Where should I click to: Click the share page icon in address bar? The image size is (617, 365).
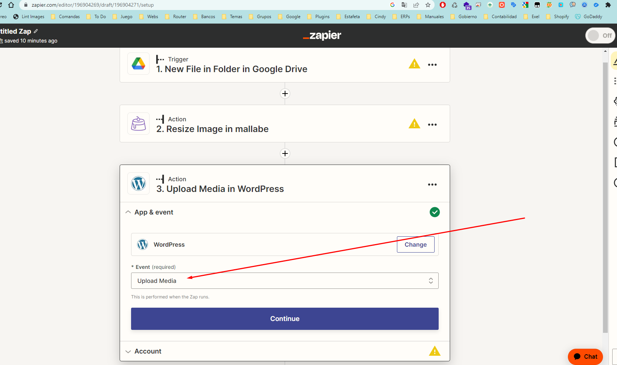click(x=416, y=5)
